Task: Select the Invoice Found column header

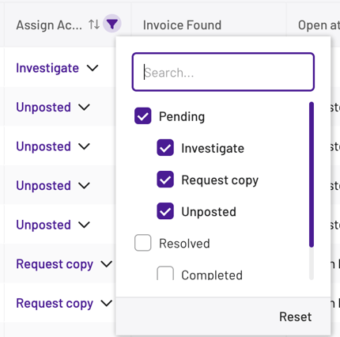Action: click(182, 25)
